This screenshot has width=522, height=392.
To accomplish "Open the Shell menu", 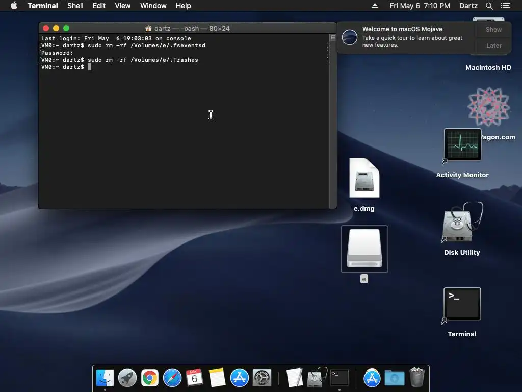I will pyautogui.click(x=75, y=6).
